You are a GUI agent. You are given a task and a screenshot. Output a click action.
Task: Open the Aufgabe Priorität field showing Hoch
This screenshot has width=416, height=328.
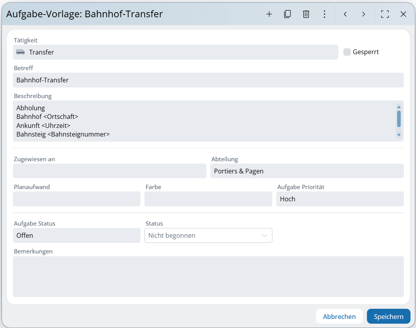(339, 199)
